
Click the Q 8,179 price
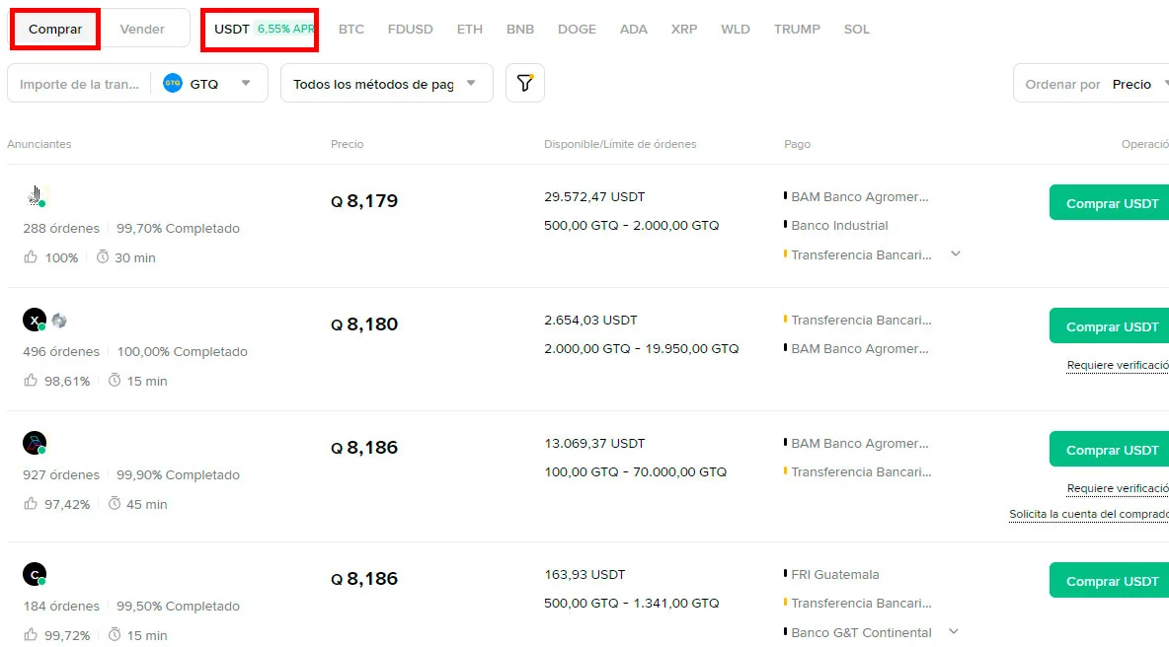click(364, 201)
